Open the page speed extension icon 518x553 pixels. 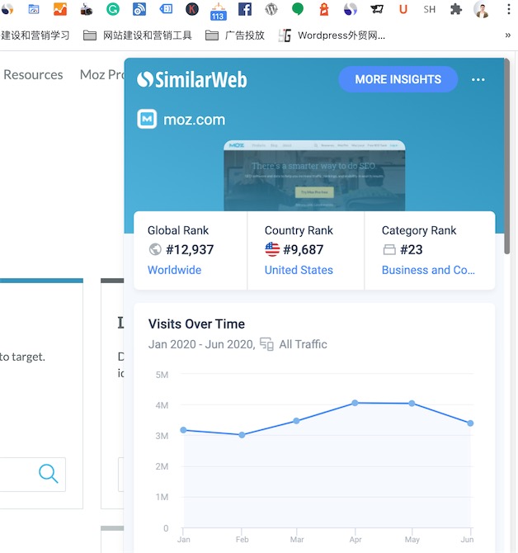tap(34, 9)
